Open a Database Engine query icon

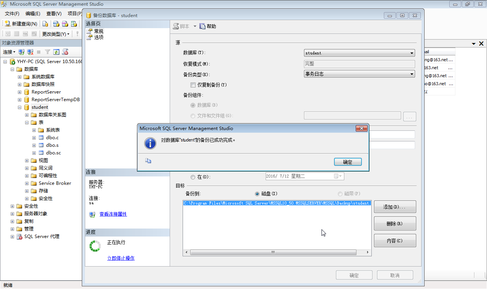(45, 24)
